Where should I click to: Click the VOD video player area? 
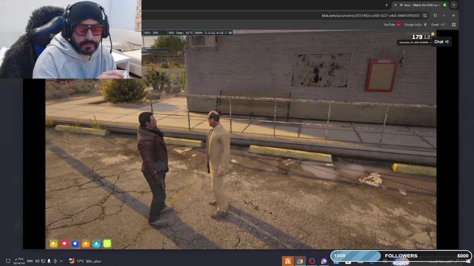coord(241,139)
